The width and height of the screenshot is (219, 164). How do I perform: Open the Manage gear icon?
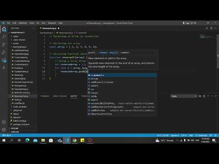point(4,129)
